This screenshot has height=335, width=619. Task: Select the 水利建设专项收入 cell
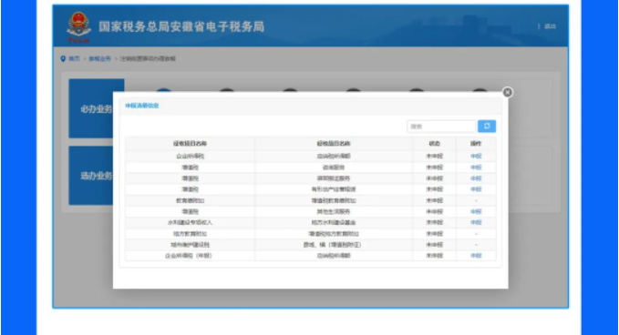pos(190,222)
